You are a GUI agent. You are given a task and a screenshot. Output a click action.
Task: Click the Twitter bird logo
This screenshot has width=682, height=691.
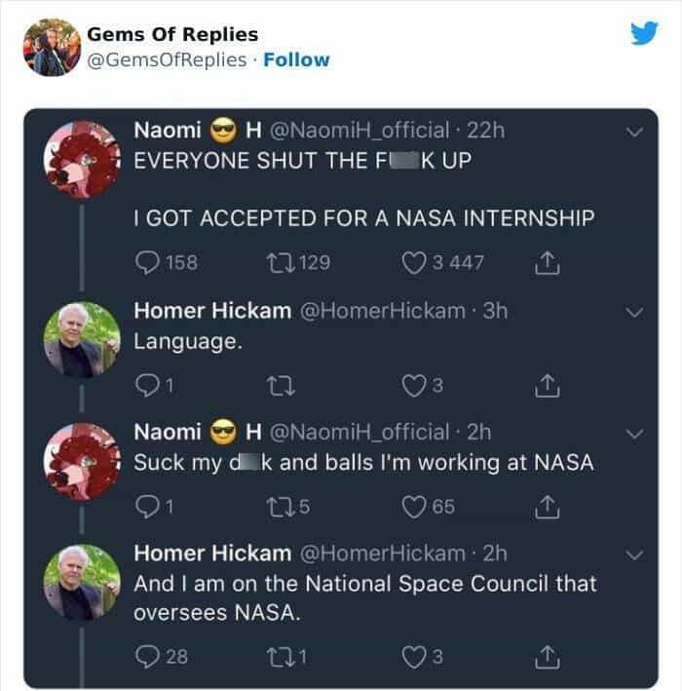[x=644, y=33]
